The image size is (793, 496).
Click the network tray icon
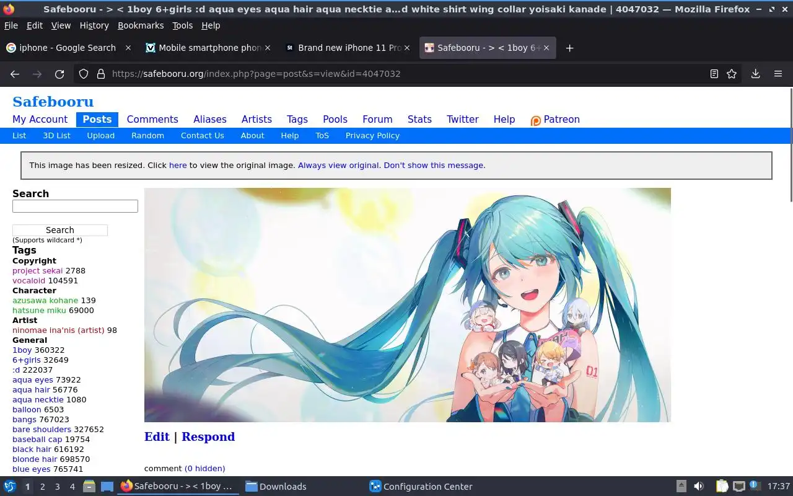tap(738, 487)
